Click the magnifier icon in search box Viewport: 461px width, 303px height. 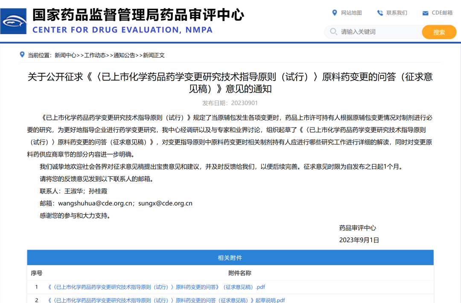(333, 32)
